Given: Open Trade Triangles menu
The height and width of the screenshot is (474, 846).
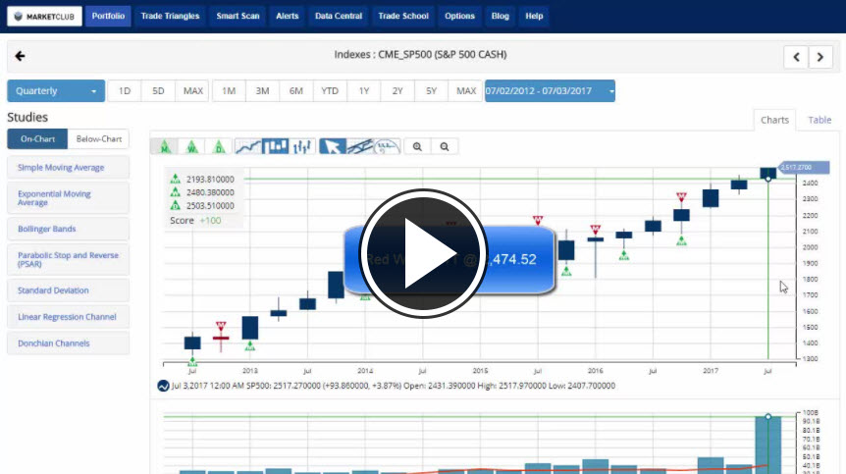Looking at the screenshot, I should click(x=170, y=16).
